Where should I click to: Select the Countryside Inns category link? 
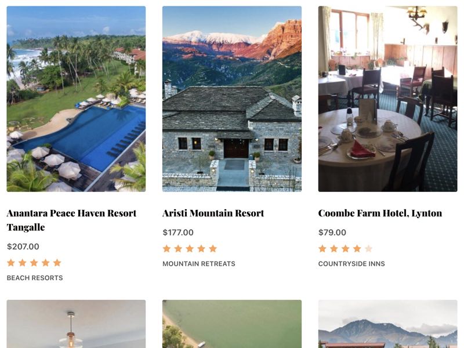pos(351,264)
